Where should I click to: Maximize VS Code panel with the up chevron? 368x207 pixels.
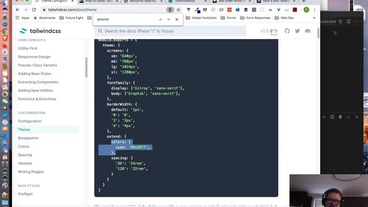(348, 117)
